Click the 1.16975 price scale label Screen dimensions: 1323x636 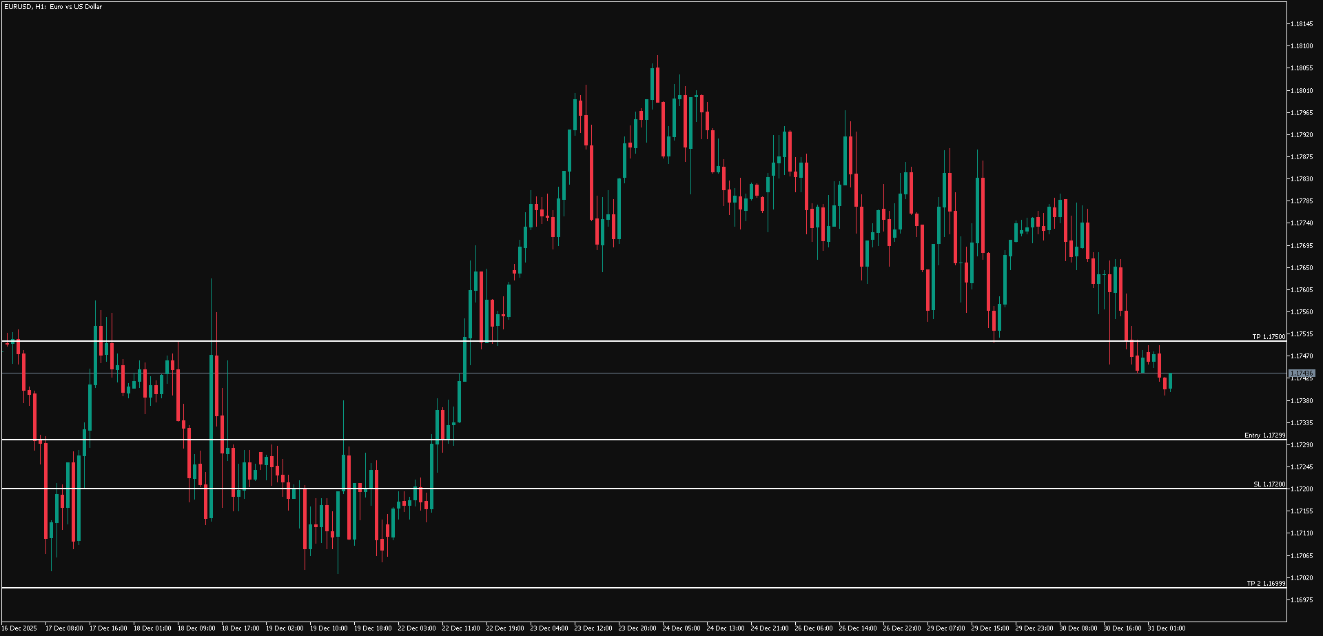1302,600
